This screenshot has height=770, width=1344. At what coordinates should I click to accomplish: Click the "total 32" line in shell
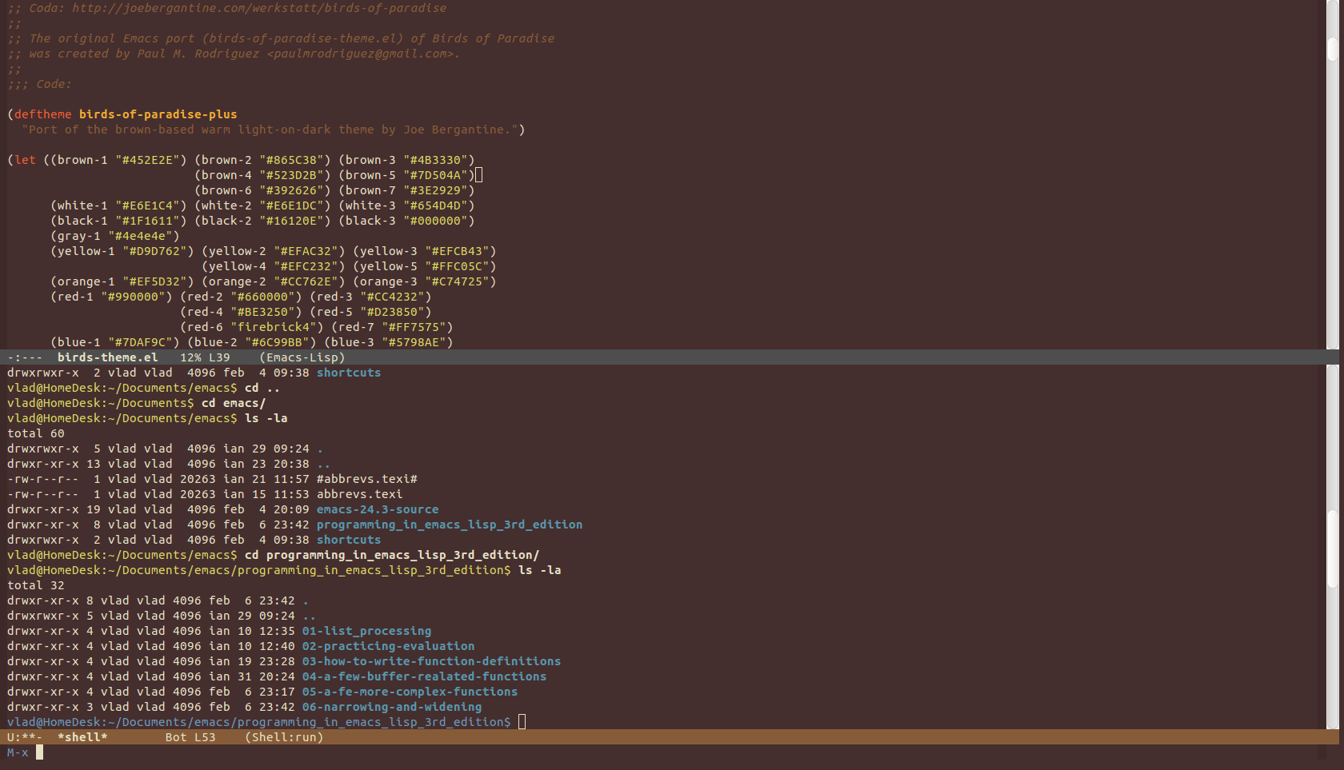pos(36,585)
